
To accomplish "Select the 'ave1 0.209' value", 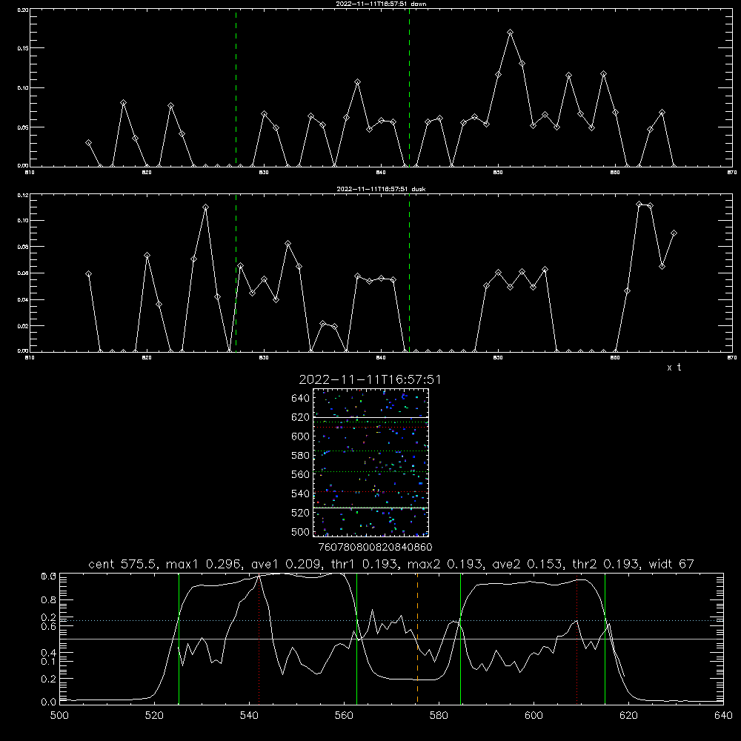I will coord(285,564).
